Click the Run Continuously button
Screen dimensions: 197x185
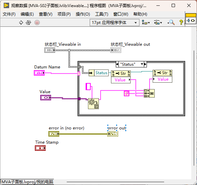[x=28, y=23]
